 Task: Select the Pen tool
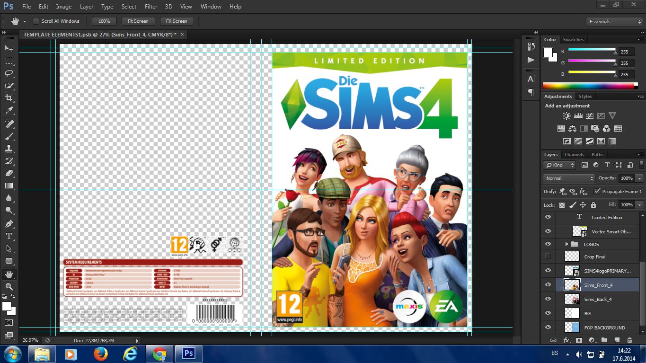9,223
